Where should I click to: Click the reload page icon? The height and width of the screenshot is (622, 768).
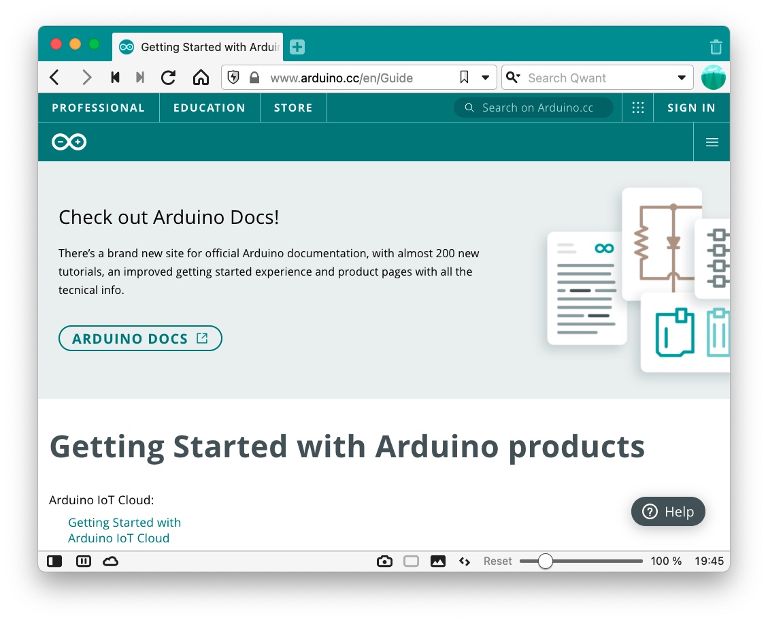[x=168, y=78]
